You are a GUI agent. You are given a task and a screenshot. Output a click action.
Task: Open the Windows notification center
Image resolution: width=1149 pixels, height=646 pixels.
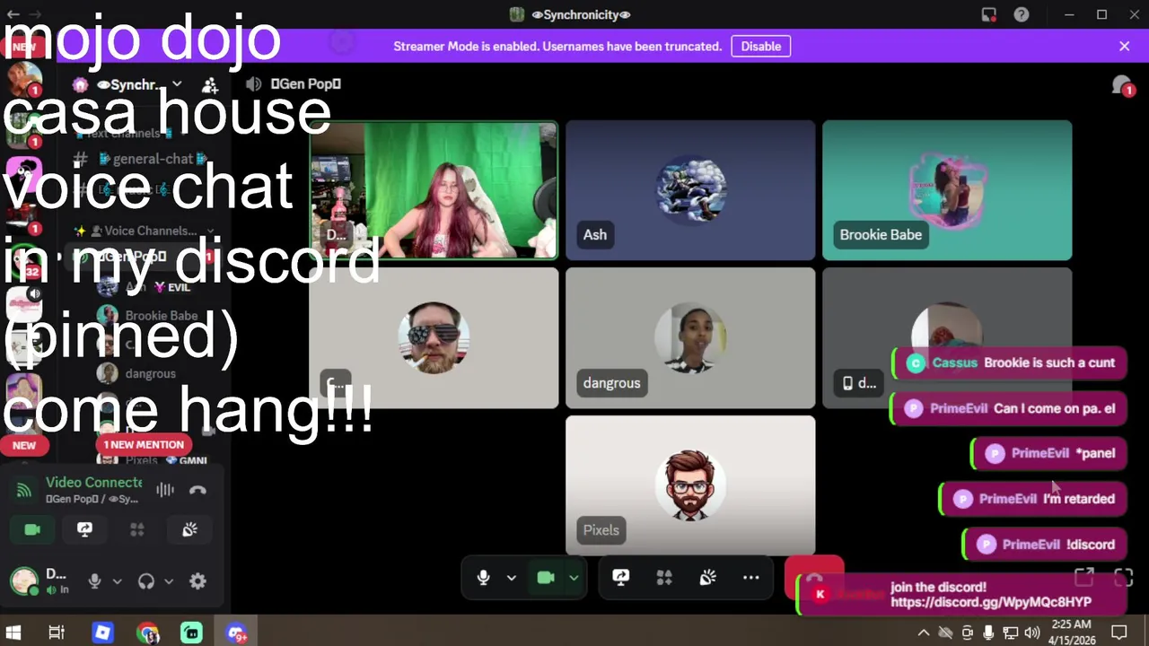[1118, 633]
